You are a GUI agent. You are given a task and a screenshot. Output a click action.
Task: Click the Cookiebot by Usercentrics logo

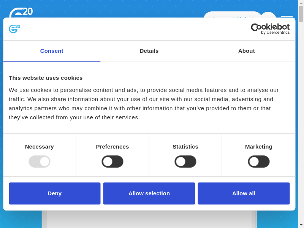coord(270,29)
